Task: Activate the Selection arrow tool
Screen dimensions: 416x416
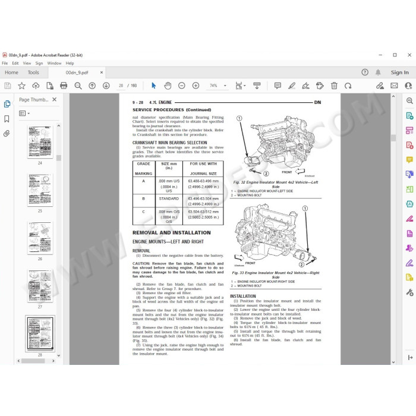Action: click(x=153, y=86)
